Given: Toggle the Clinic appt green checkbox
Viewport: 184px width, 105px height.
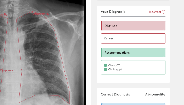Looking at the screenshot, I should click(105, 70).
